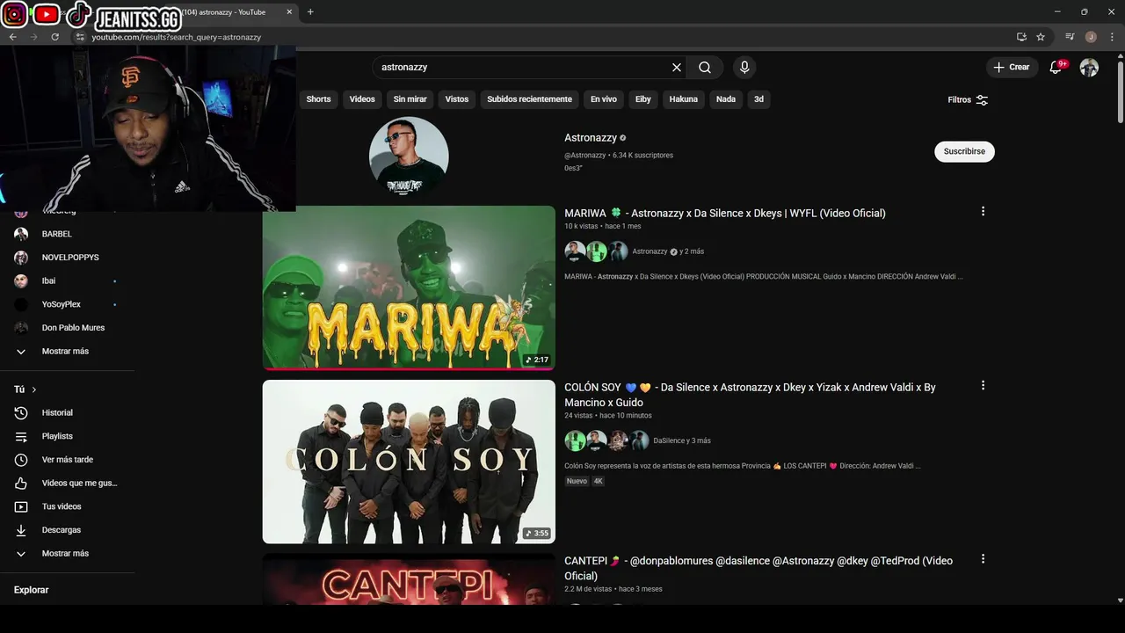Open Astronazzy y 2 más channel link
The image size is (1125, 633).
coord(668,251)
